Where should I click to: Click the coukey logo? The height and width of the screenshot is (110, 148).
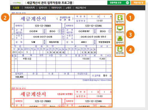[17, 3]
